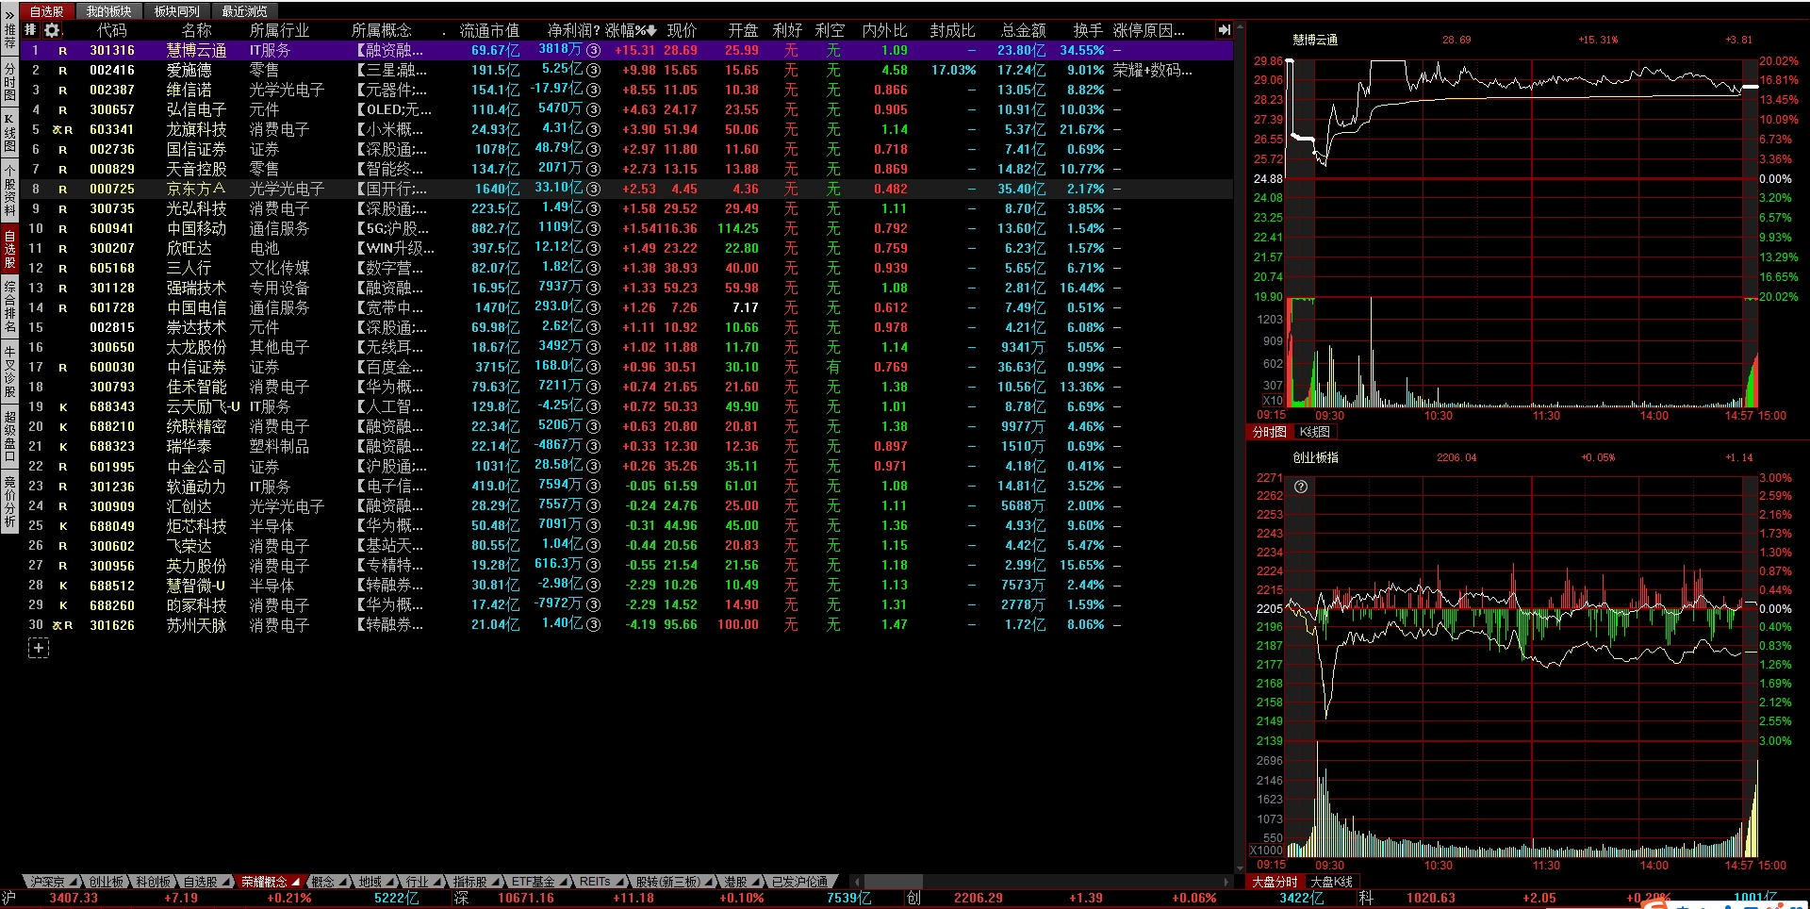Switch to the 我的板块 tab

[108, 11]
